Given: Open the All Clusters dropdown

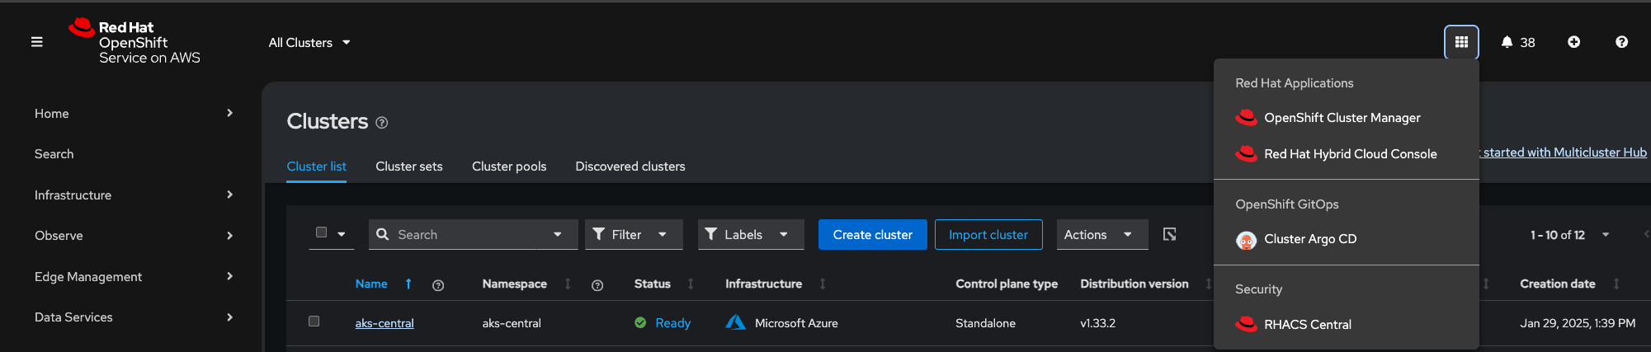Looking at the screenshot, I should point(309,43).
